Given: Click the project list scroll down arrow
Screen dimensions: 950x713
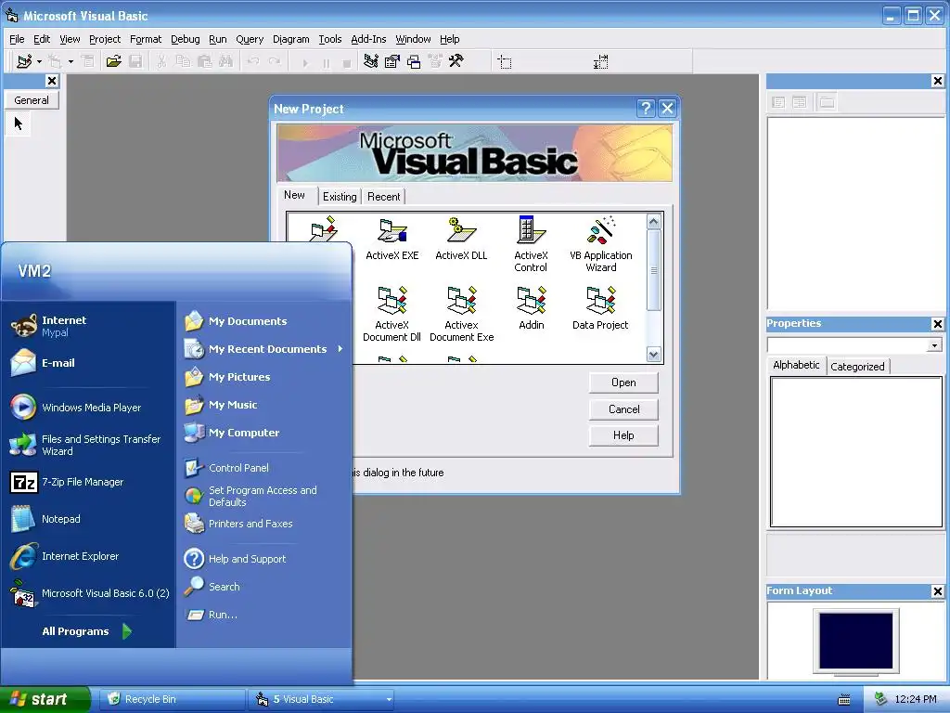Looking at the screenshot, I should tap(654, 354).
